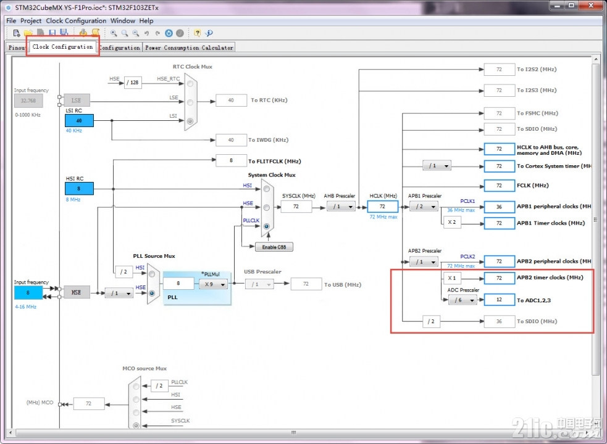Image resolution: width=607 pixels, height=444 pixels.
Task: Open the APB1 Prescaler dropdown
Action: pos(424,207)
